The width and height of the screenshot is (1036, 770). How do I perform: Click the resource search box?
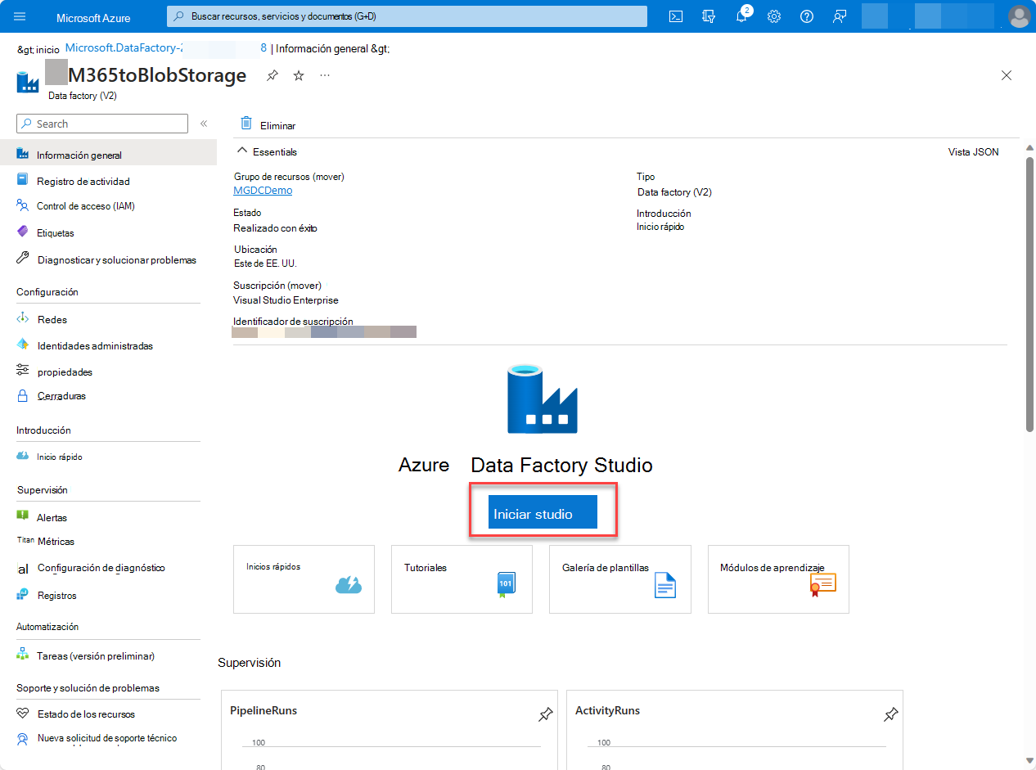pyautogui.click(x=407, y=16)
